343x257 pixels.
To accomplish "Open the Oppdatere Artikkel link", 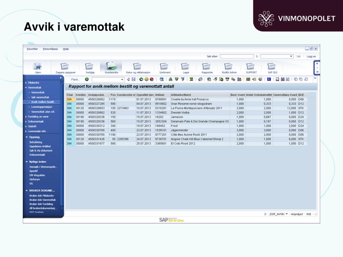I will [40, 147].
